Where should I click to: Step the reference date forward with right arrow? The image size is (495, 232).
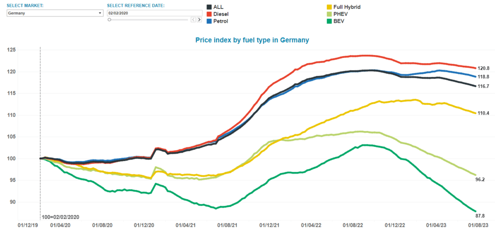tap(199, 20)
